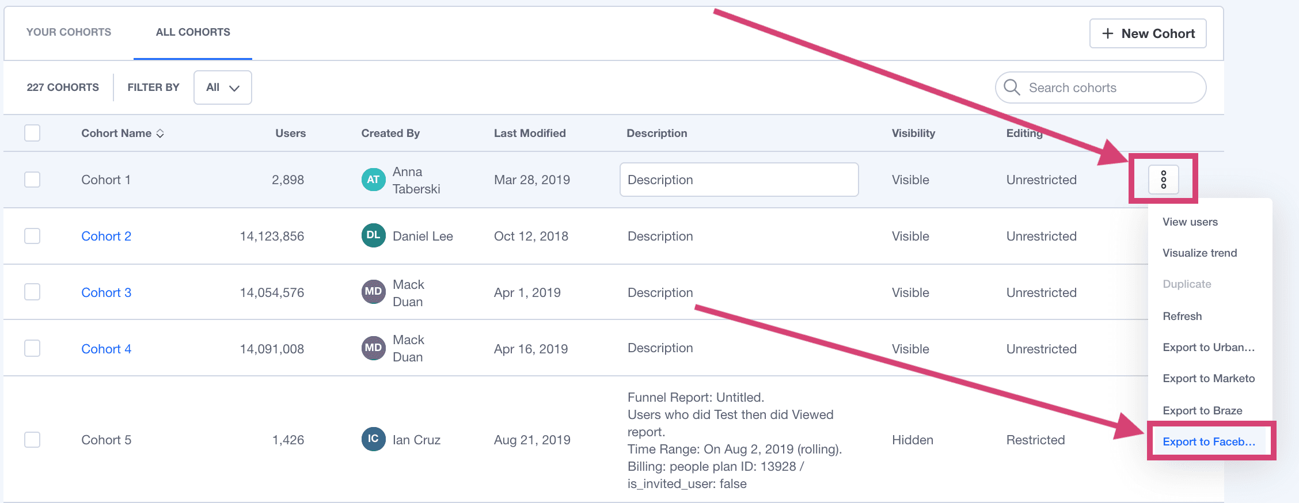The width and height of the screenshot is (1299, 503).
Task: Click Daniel Lee's DL avatar
Action: (373, 235)
